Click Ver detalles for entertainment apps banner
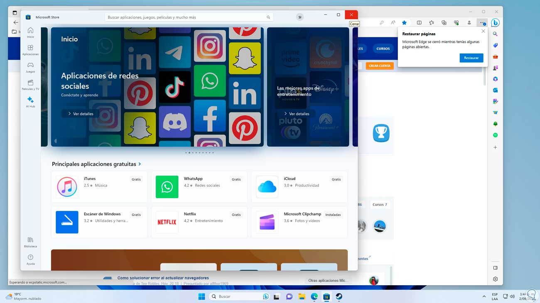 click(x=297, y=114)
